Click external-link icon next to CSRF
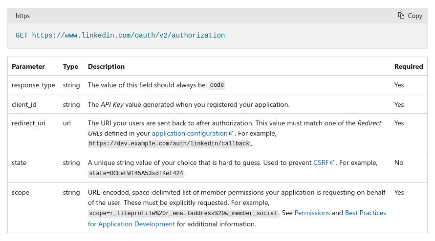 click(x=332, y=162)
